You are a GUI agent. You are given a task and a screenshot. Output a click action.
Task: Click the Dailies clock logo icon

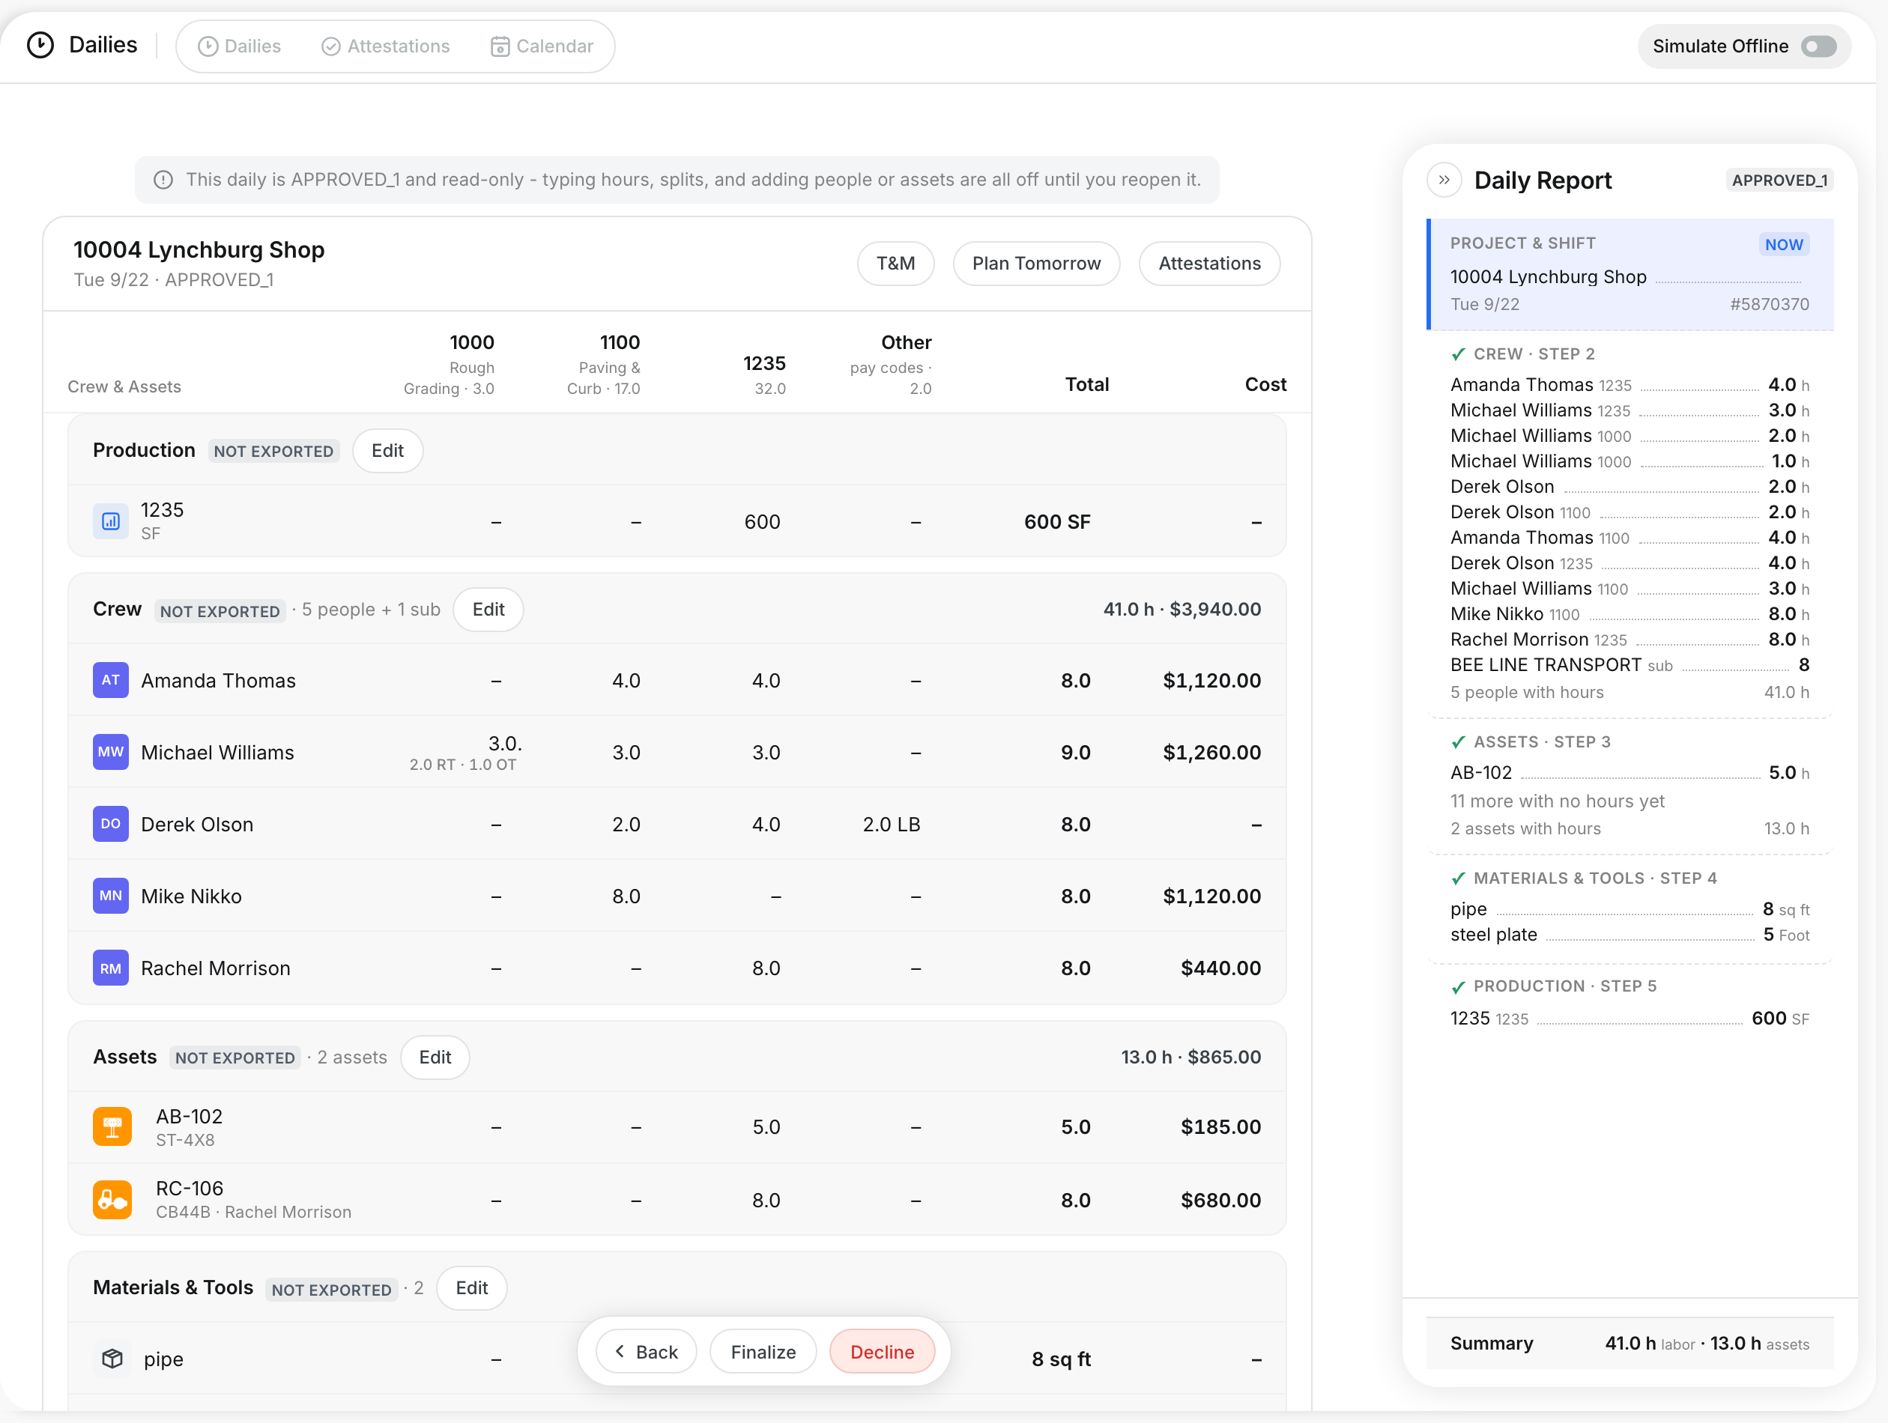(x=40, y=45)
